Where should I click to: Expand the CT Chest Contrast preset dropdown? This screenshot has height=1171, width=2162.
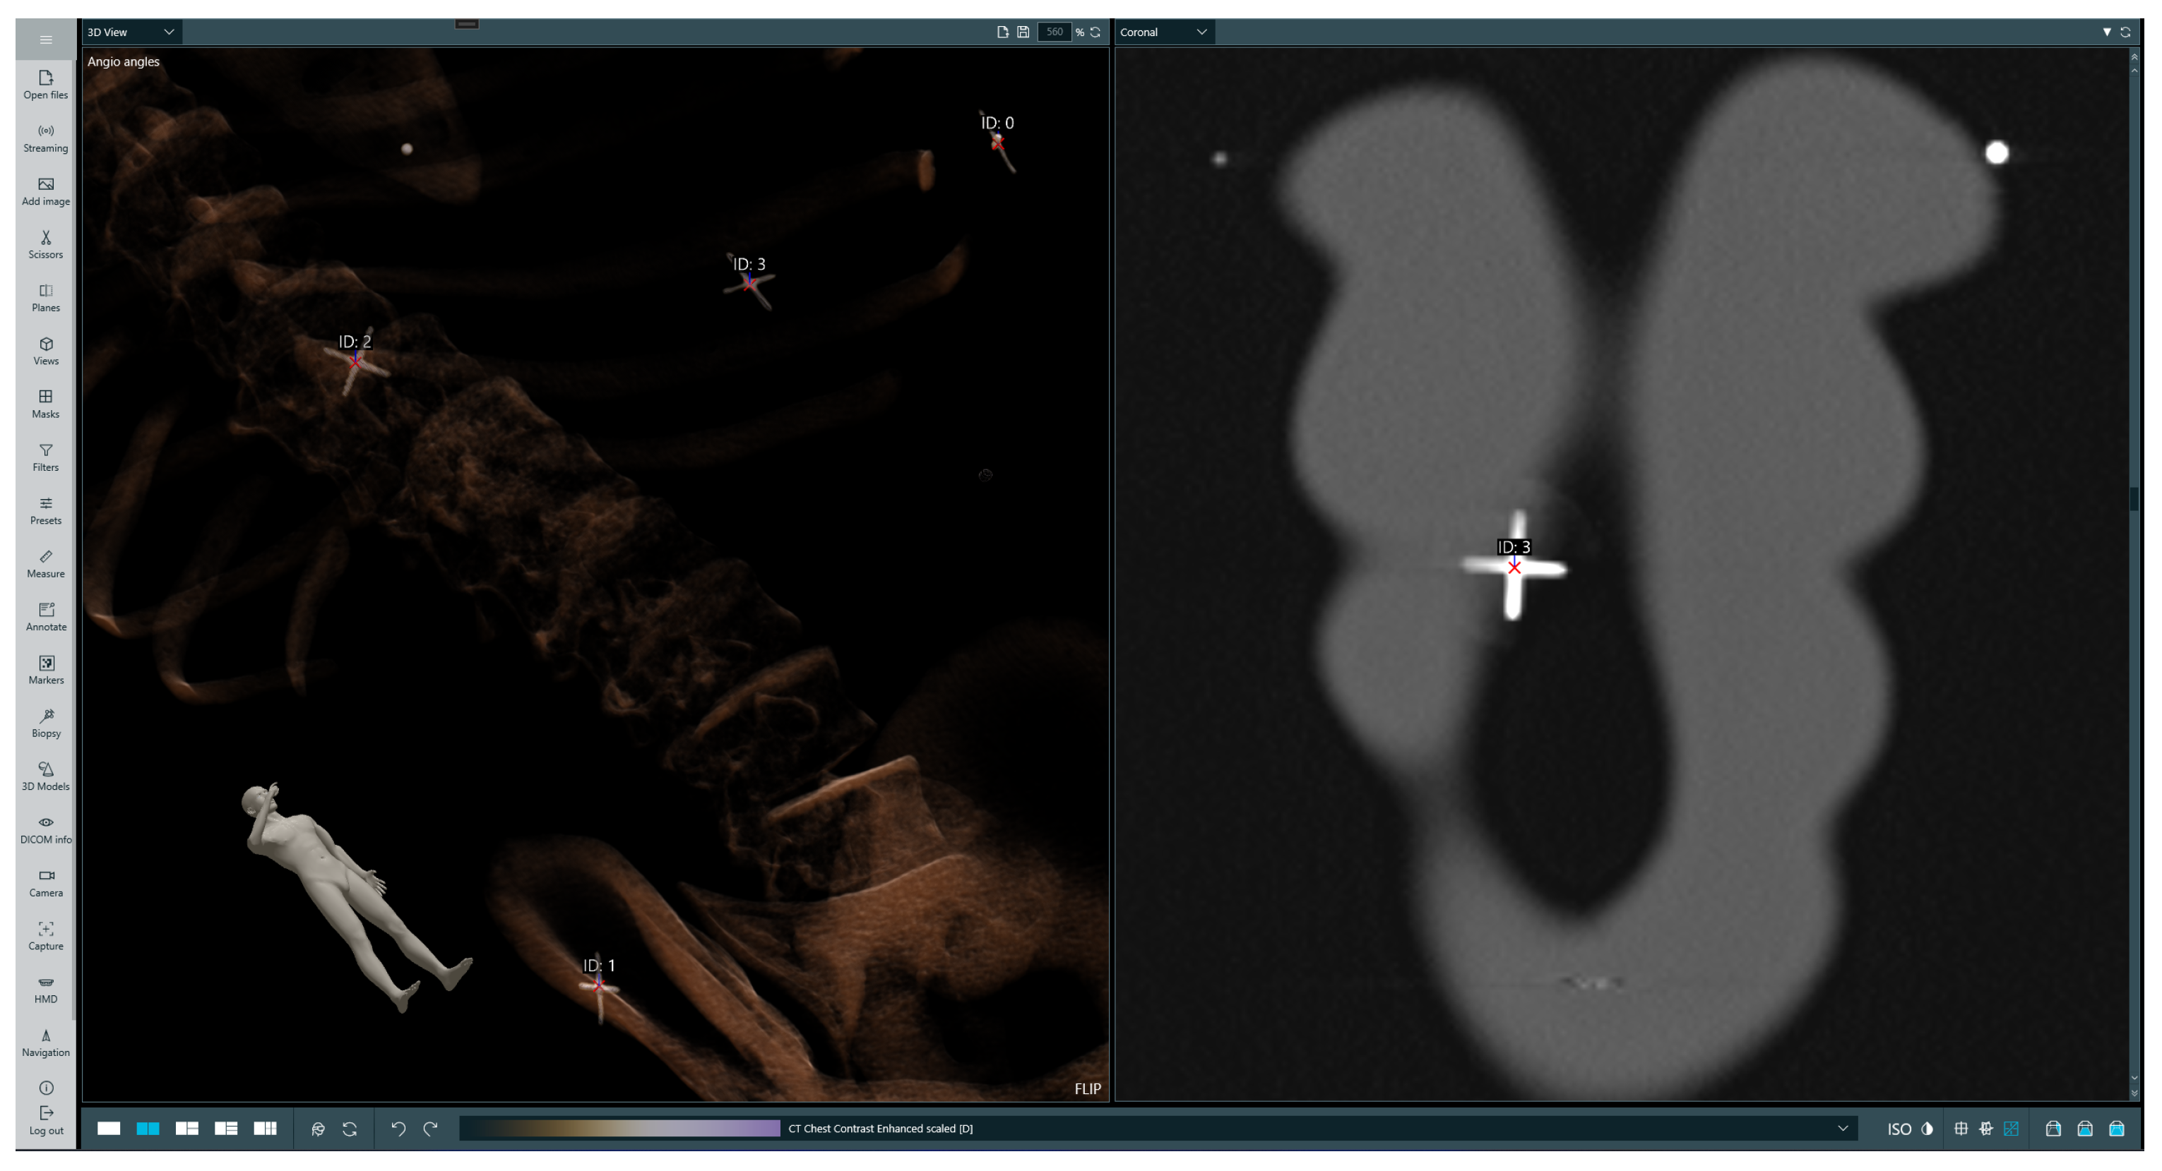[1842, 1129]
